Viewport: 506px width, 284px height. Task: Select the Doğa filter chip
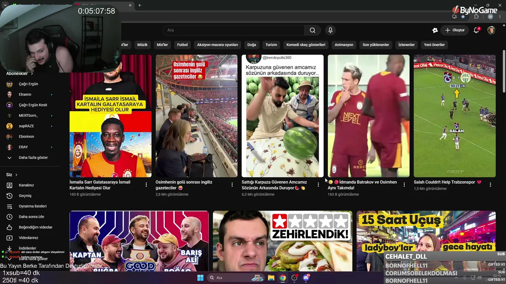point(252,45)
